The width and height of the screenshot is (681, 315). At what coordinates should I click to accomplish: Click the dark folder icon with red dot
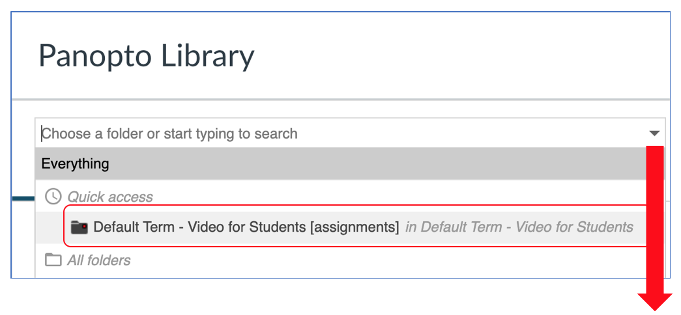[80, 227]
